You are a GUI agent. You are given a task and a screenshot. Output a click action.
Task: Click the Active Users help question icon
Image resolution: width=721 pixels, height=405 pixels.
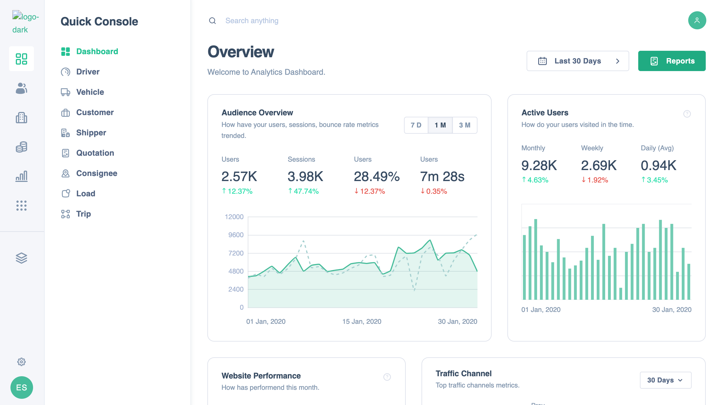pyautogui.click(x=687, y=114)
